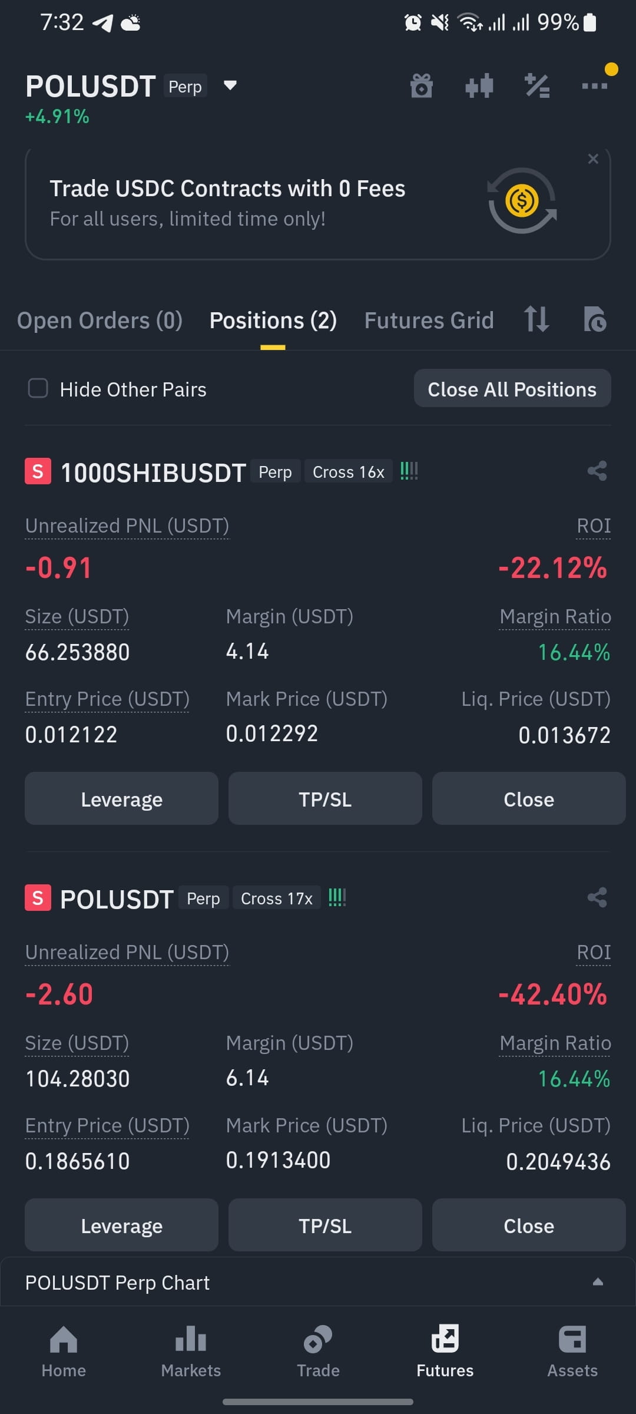Open the three-dot more menu

point(595,86)
